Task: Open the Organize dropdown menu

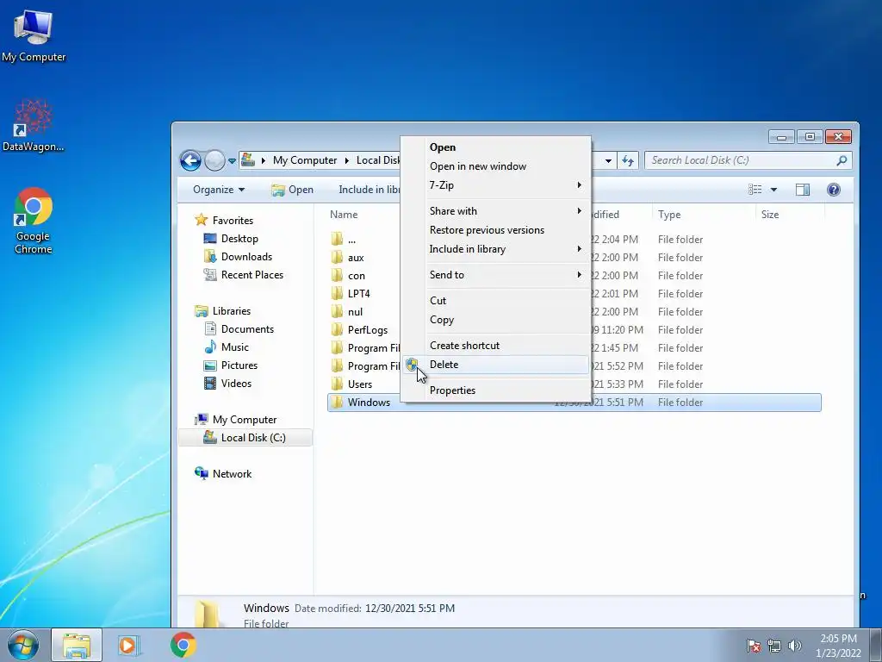Action: coord(219,190)
